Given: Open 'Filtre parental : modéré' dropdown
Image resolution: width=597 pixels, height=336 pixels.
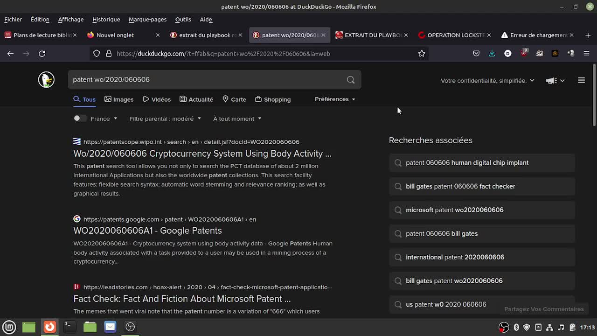Looking at the screenshot, I should (x=165, y=119).
